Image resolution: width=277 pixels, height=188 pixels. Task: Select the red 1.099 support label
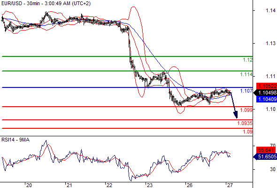pos(246,110)
